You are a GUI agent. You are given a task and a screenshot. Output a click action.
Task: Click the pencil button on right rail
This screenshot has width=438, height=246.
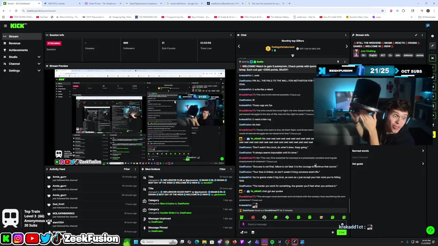433,45
